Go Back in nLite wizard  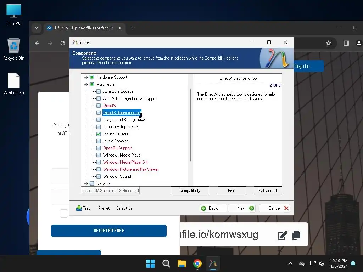click(x=213, y=208)
